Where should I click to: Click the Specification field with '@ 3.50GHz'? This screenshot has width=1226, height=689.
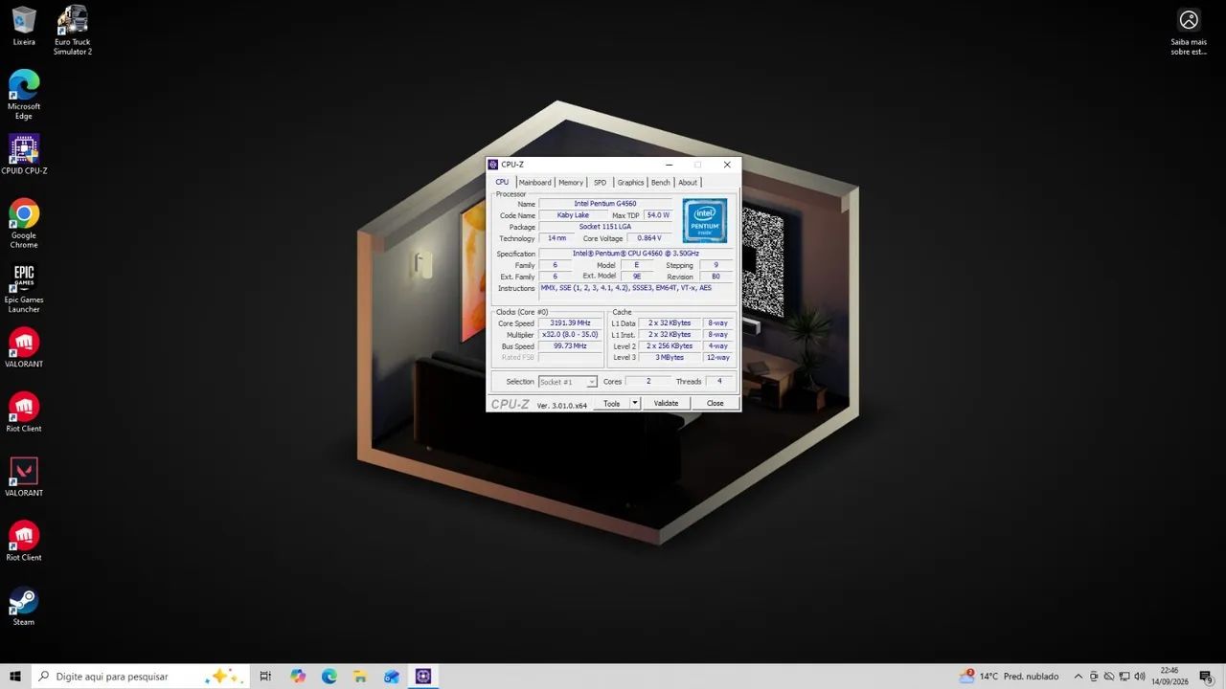tap(636, 254)
